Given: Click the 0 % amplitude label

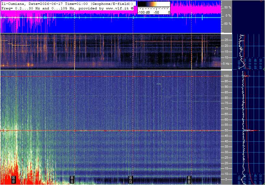Looking at the screenshot, I should pyautogui.click(x=228, y=16).
